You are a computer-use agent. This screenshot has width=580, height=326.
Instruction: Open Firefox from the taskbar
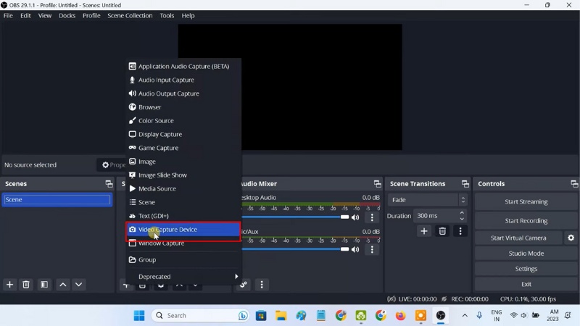coord(401,316)
